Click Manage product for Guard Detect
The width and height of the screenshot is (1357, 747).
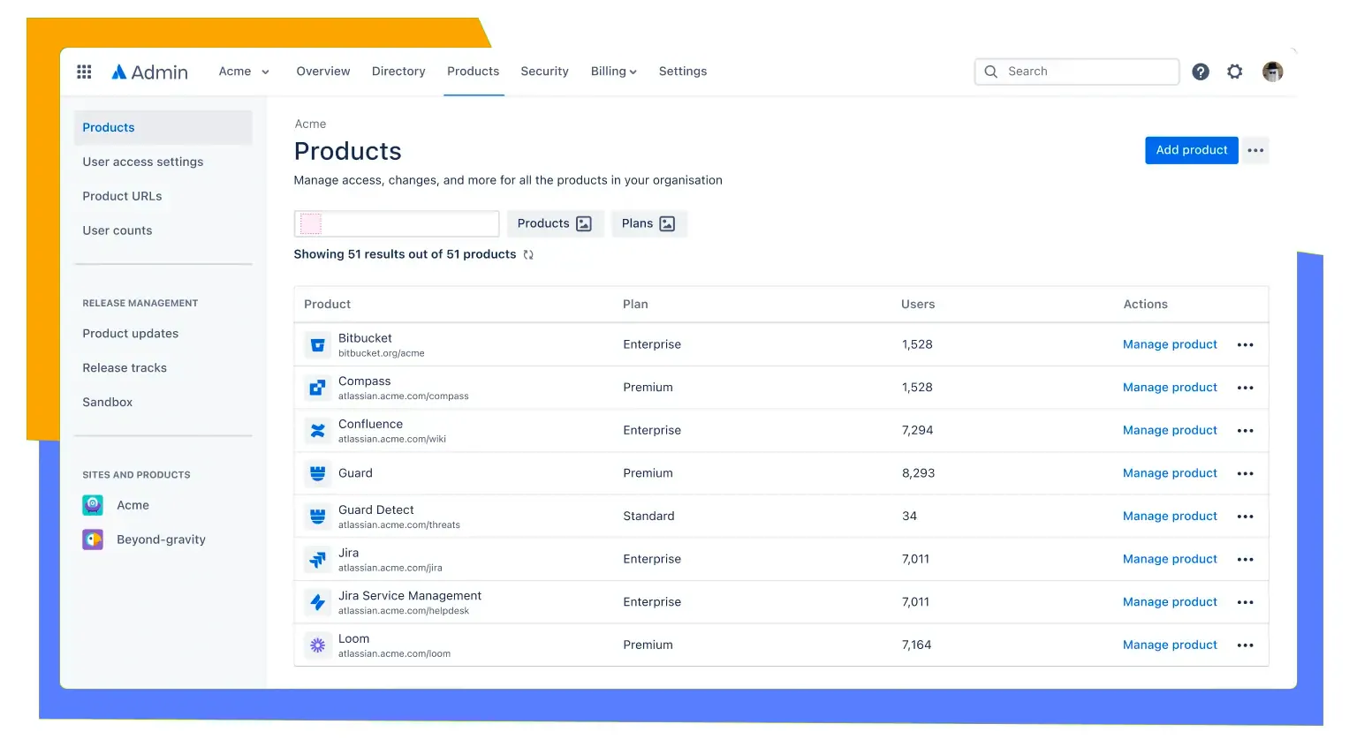[1170, 517]
